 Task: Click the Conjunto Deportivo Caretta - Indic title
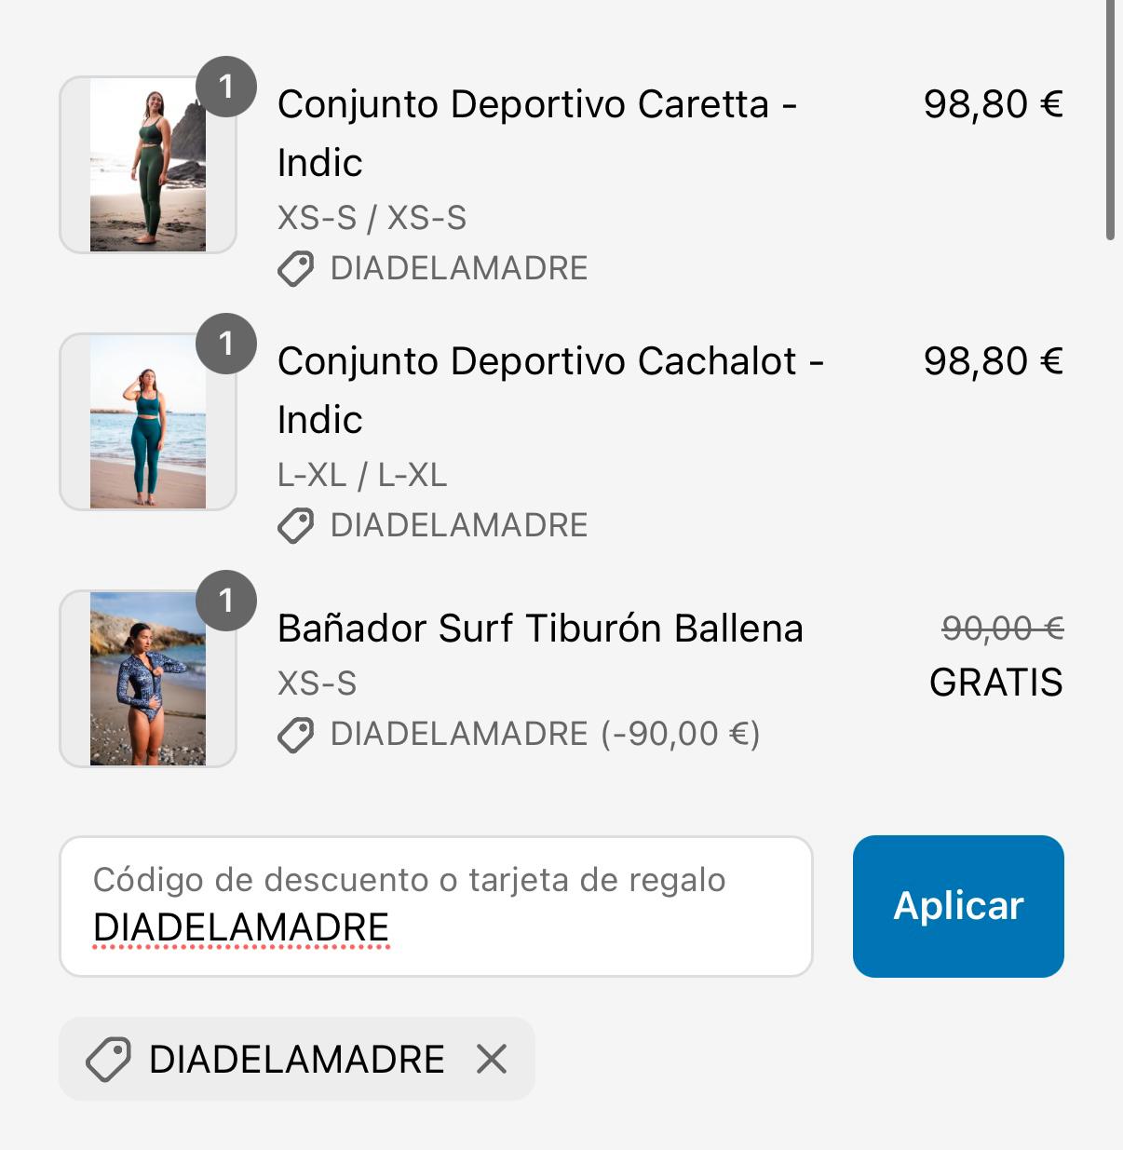pos(536,133)
